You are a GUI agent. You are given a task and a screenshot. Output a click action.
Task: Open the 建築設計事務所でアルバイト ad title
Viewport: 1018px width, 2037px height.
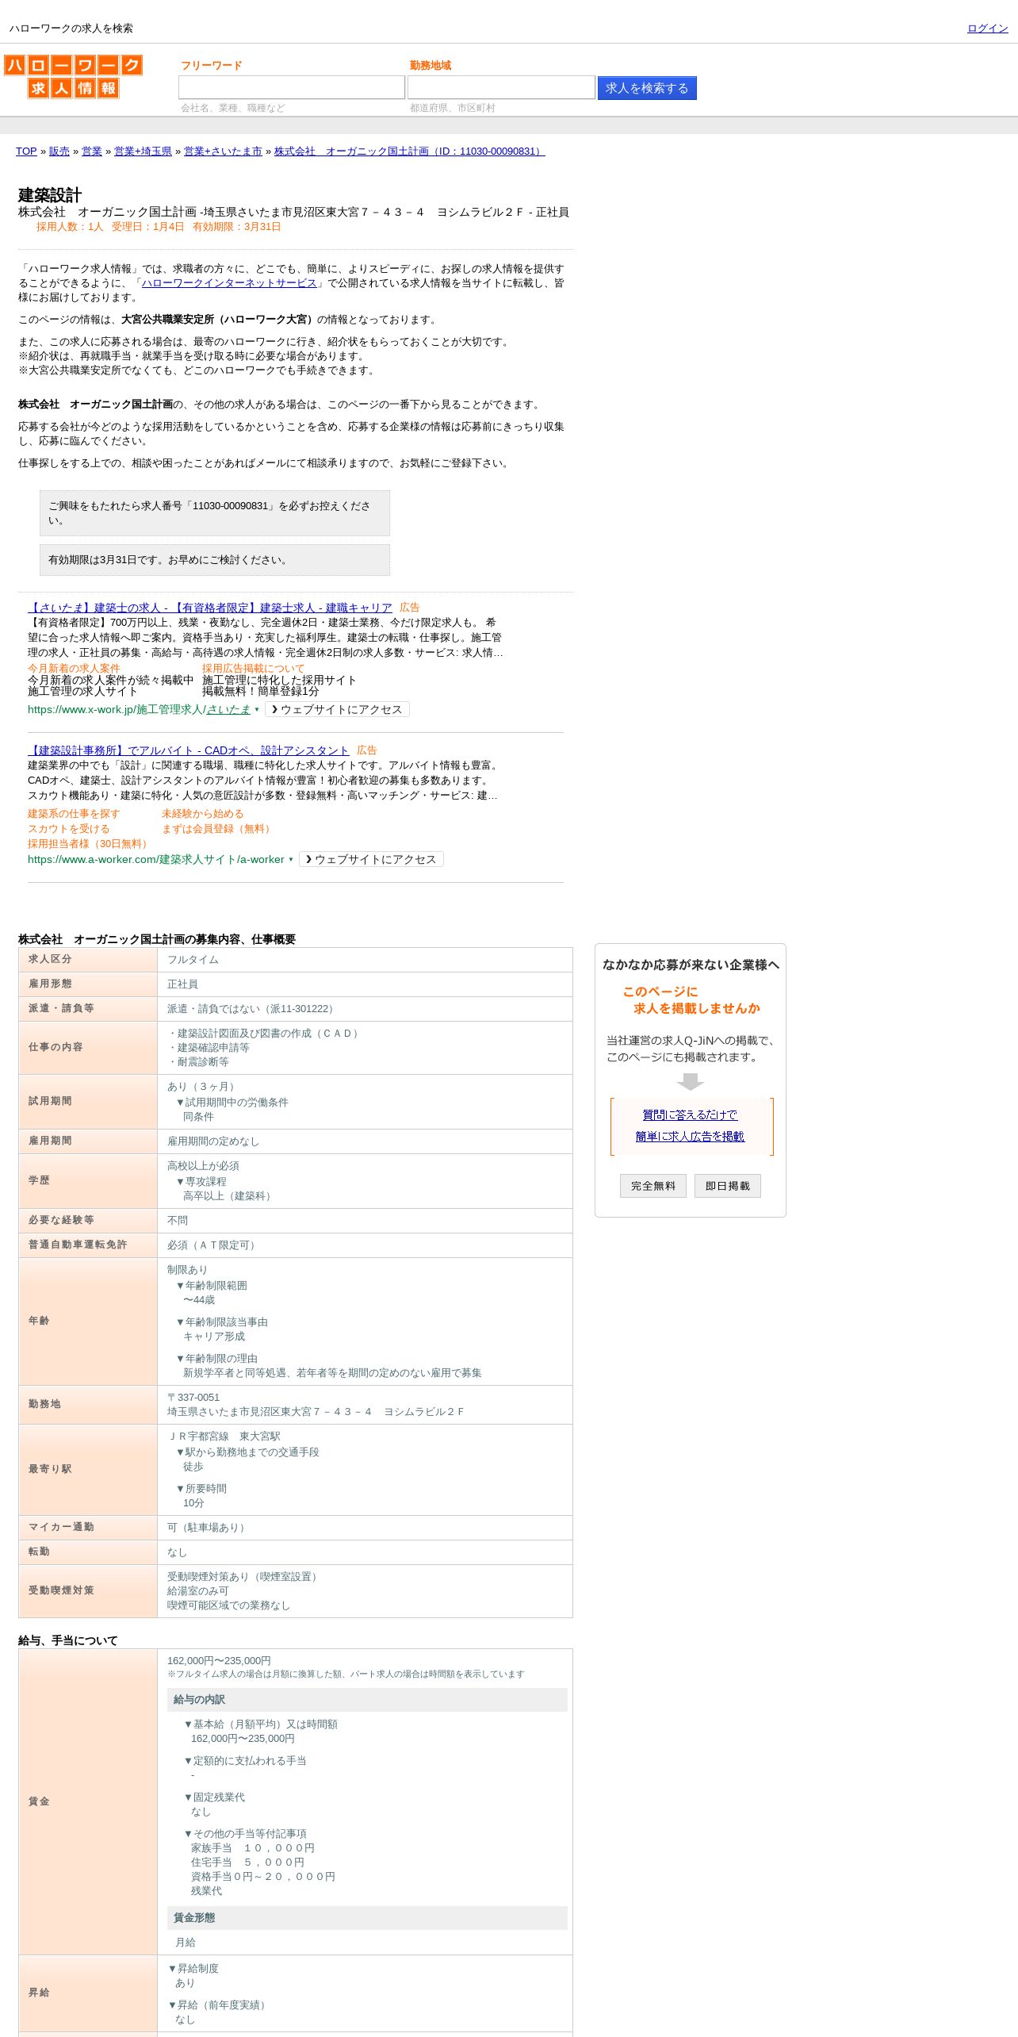coord(188,750)
